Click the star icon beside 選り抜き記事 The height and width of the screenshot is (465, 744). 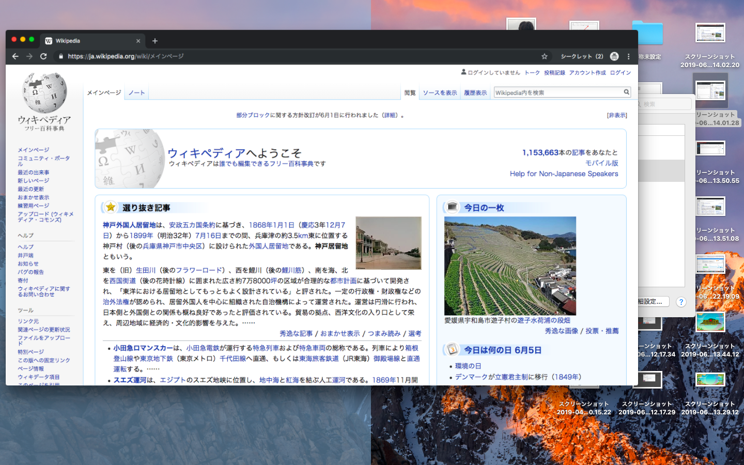[x=111, y=207]
